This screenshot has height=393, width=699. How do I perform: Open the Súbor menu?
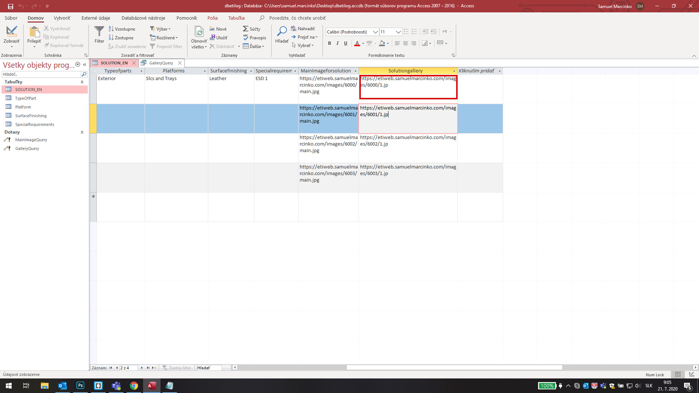coord(11,18)
